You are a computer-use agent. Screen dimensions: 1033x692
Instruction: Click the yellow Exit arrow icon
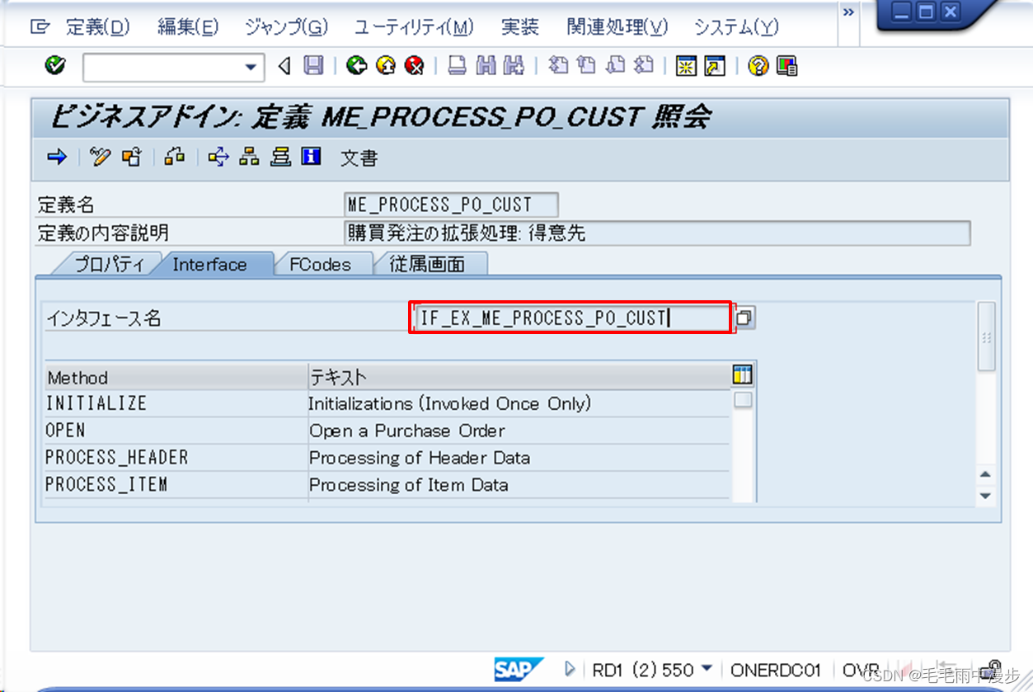click(386, 66)
